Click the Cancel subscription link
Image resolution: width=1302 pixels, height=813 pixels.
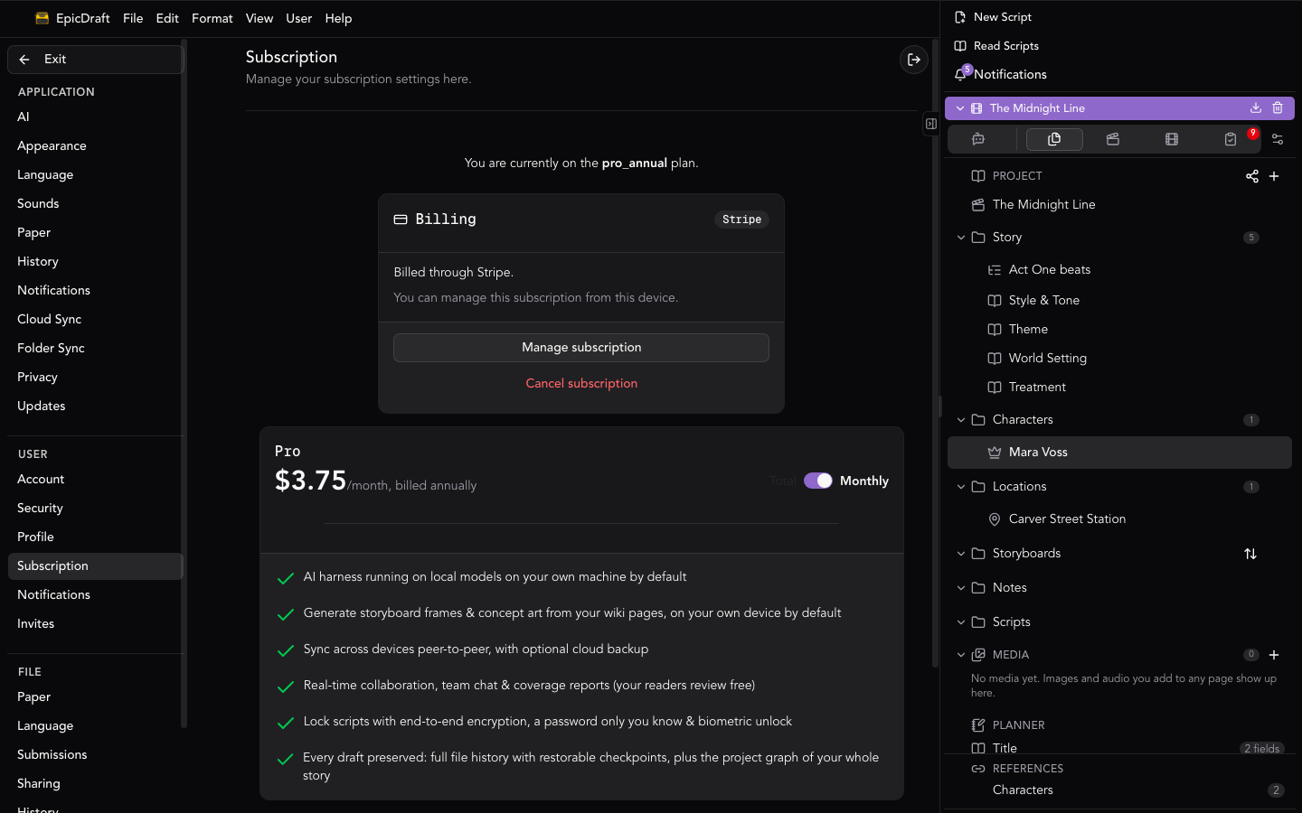581,384
